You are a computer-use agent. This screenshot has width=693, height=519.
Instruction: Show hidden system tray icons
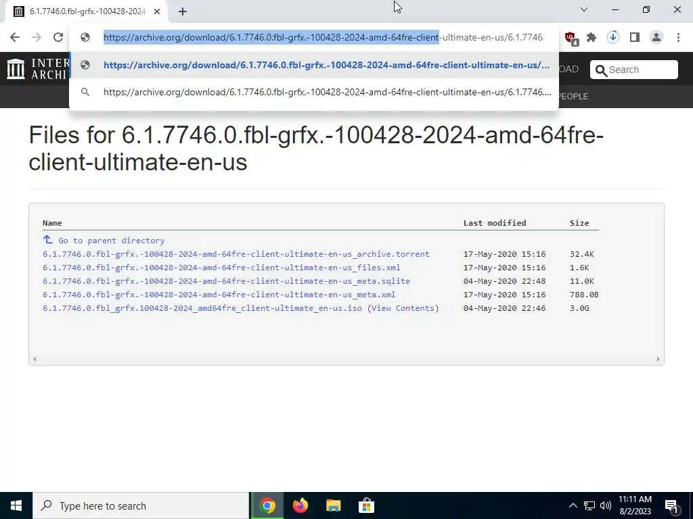573,505
